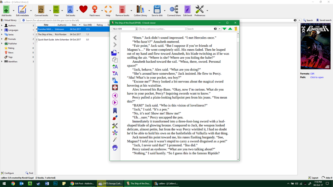Open the Add books dropdown arrow
This screenshot has height=187, width=333.
[13, 10]
